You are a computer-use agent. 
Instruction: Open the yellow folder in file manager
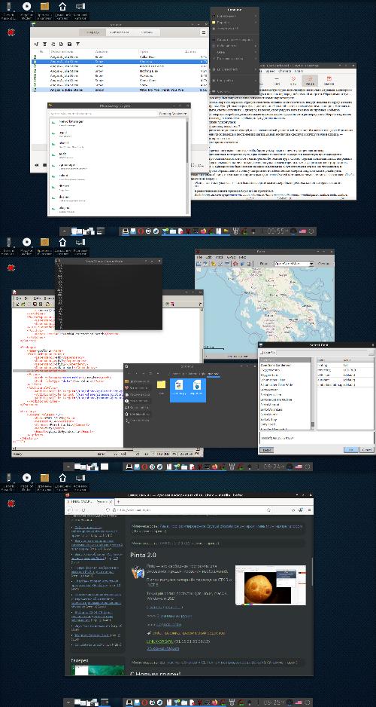pyautogui.click(x=161, y=385)
